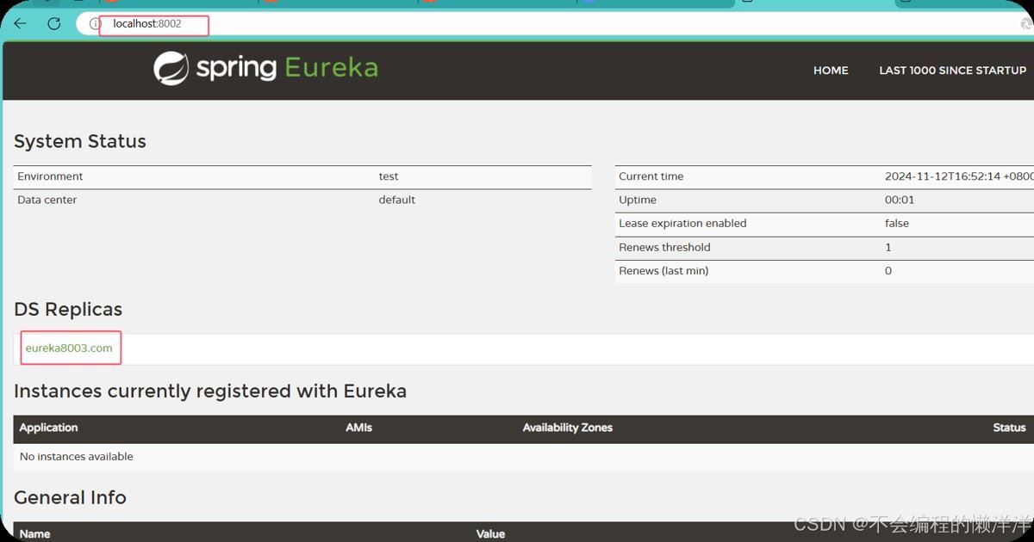Image resolution: width=1034 pixels, height=542 pixels.
Task: Select the Uptime row label
Action: (638, 200)
